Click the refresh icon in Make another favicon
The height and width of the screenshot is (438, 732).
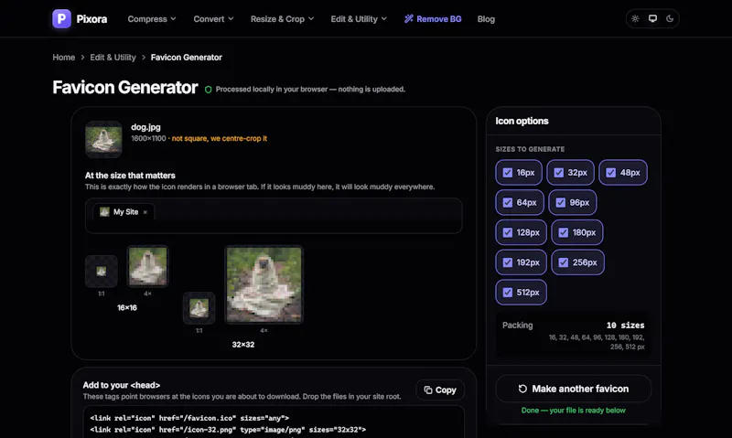pos(522,389)
